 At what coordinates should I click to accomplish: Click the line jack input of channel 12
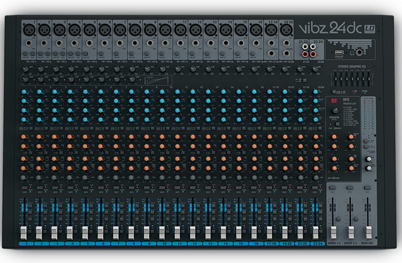click(x=195, y=43)
